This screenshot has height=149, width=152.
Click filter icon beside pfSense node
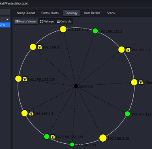pyautogui.click(x=141, y=82)
